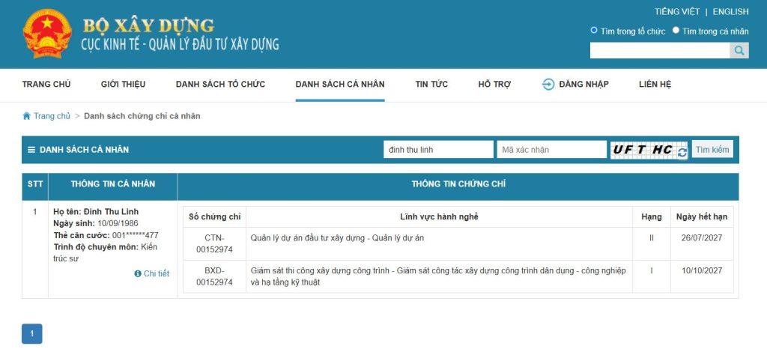
Task: Click the Thông tin cá nhân header
Action: click(113, 183)
